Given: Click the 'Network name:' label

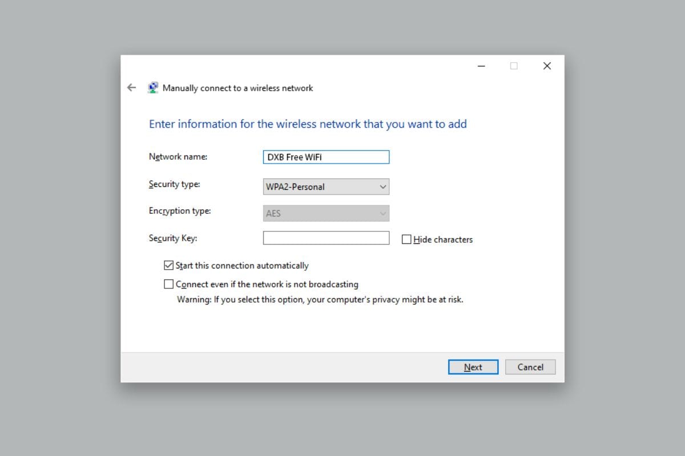Looking at the screenshot, I should tap(178, 157).
